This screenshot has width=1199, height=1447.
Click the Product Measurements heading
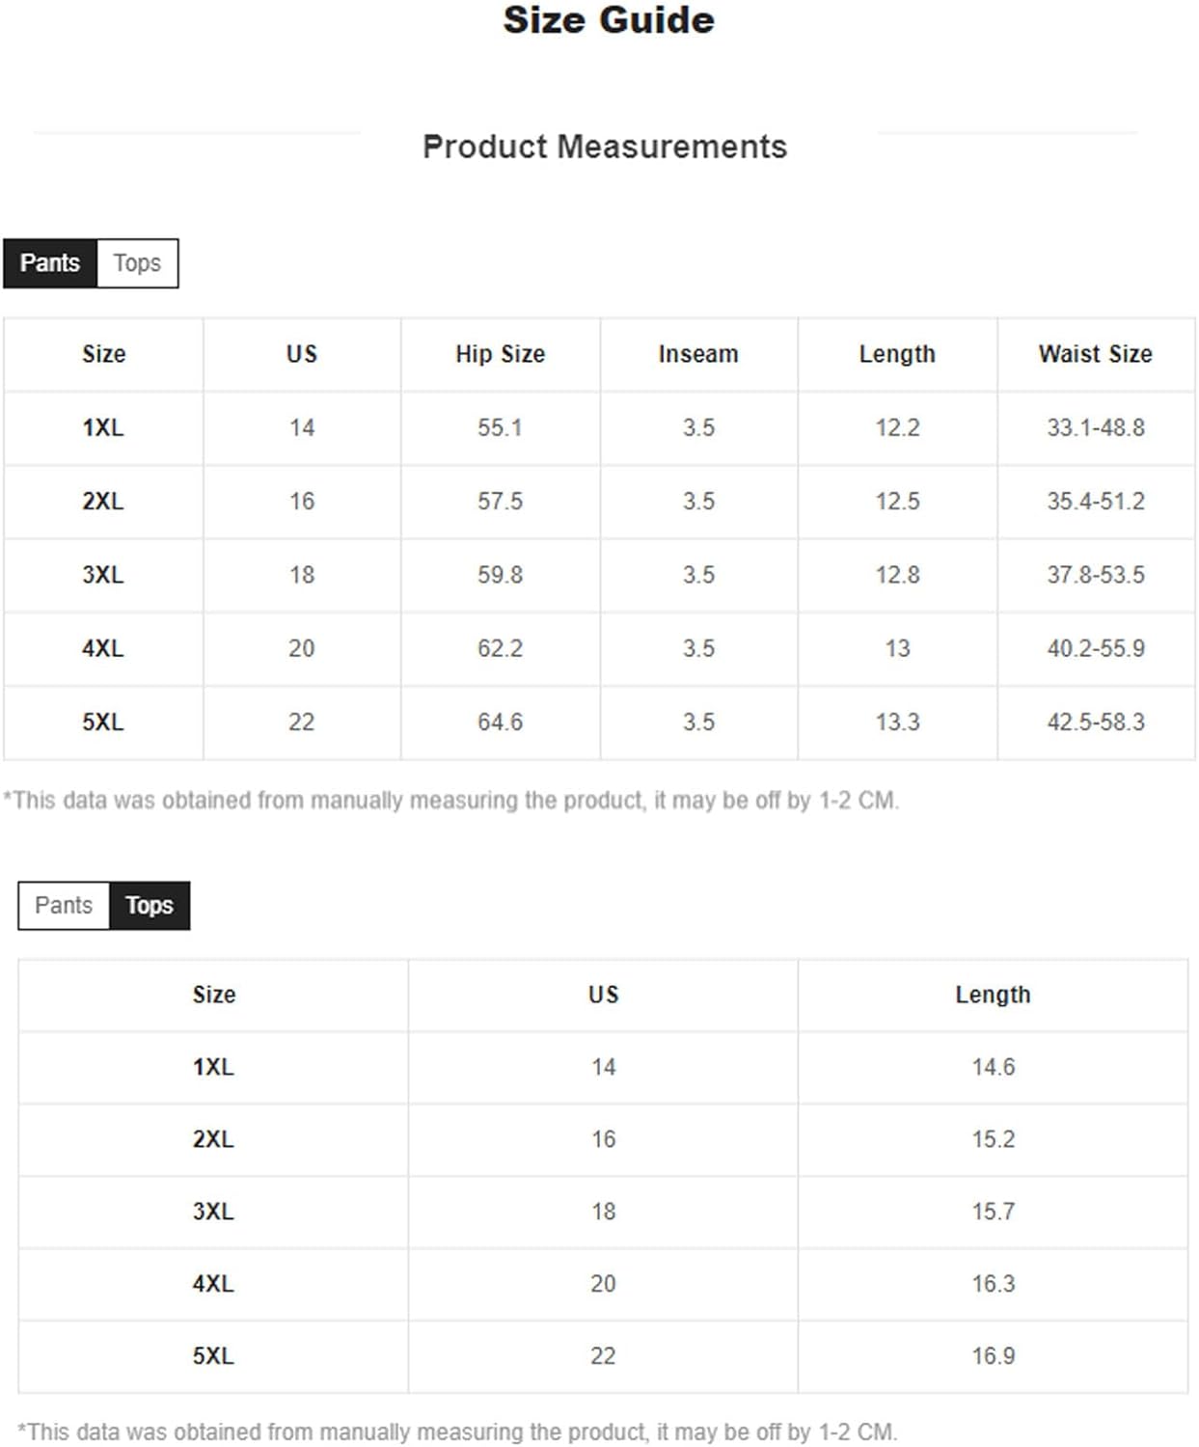[605, 147]
